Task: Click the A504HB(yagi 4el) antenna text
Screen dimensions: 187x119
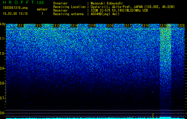Action: click(x=105, y=14)
